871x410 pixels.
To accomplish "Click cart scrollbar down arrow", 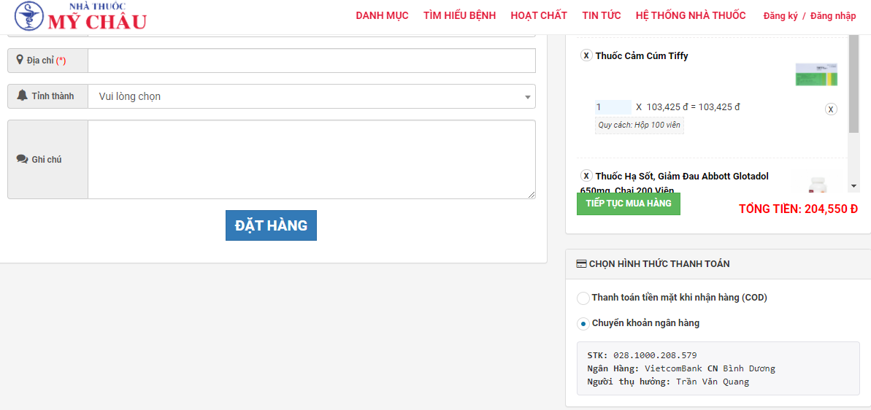I will [853, 186].
